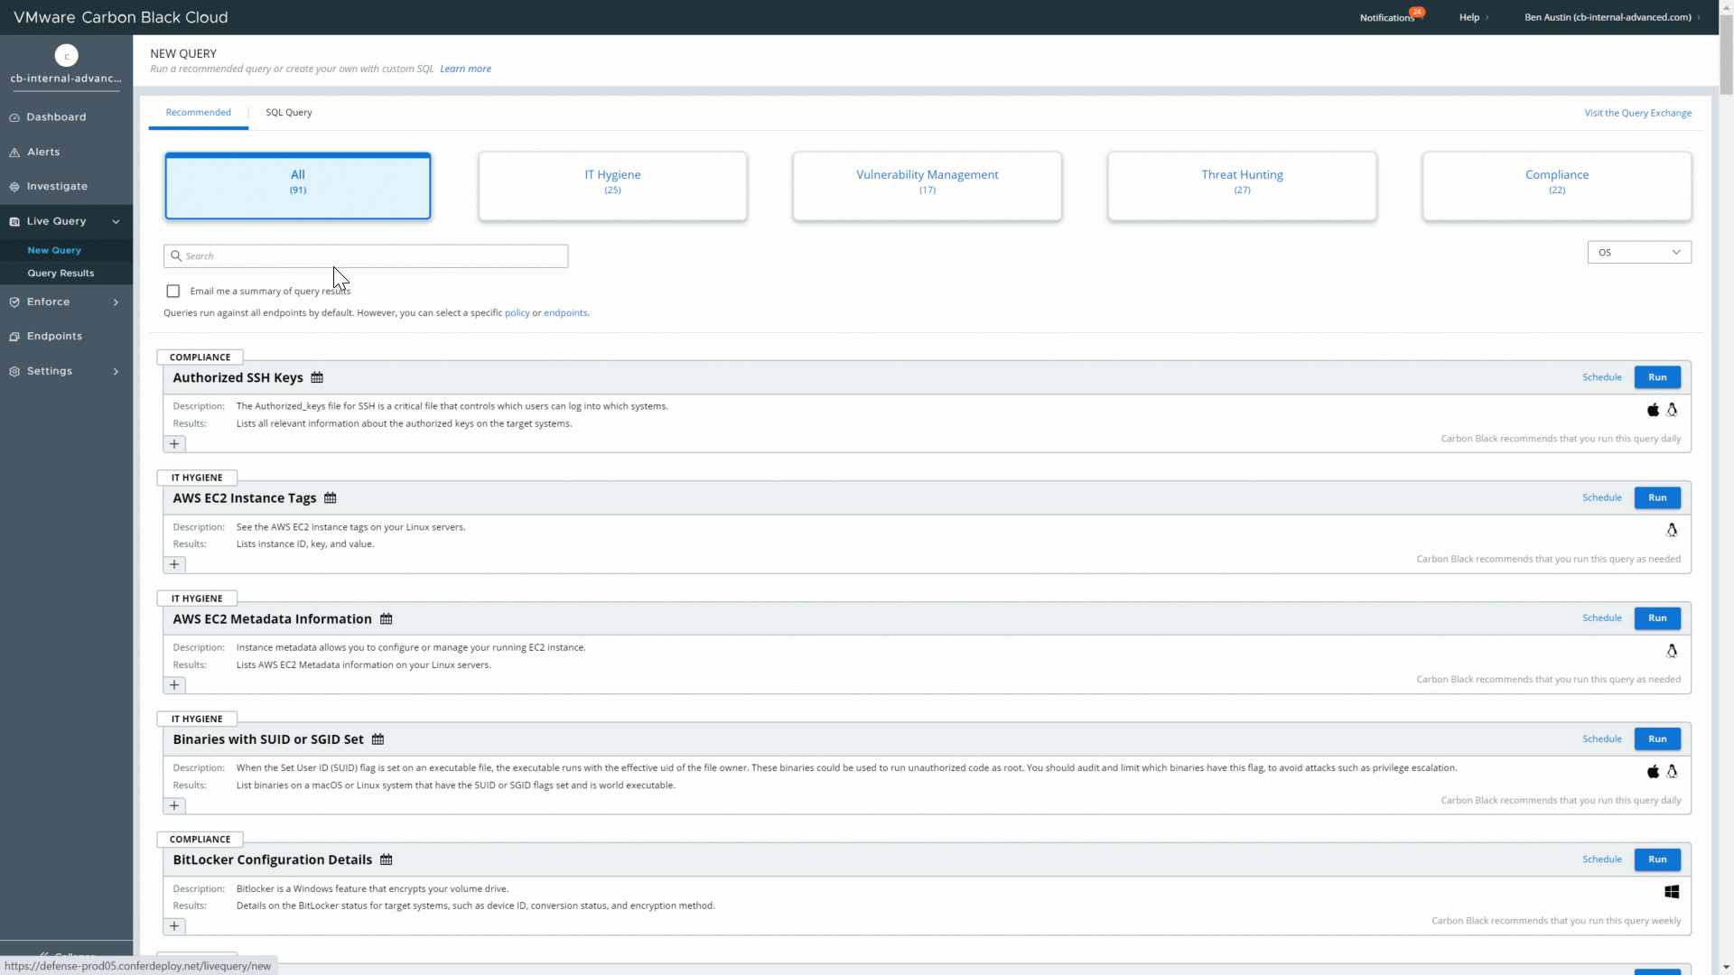Screen dimensions: 1734x975
Task: Expand the Settings menu arrow
Action: click(116, 372)
